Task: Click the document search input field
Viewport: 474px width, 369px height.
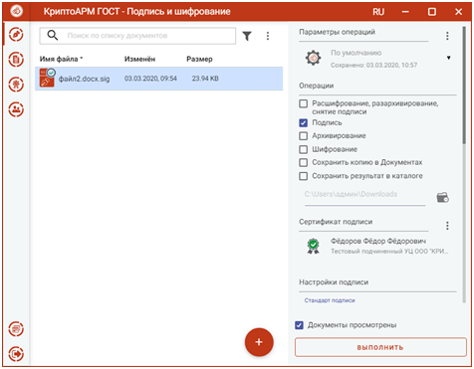Action: coord(137,36)
